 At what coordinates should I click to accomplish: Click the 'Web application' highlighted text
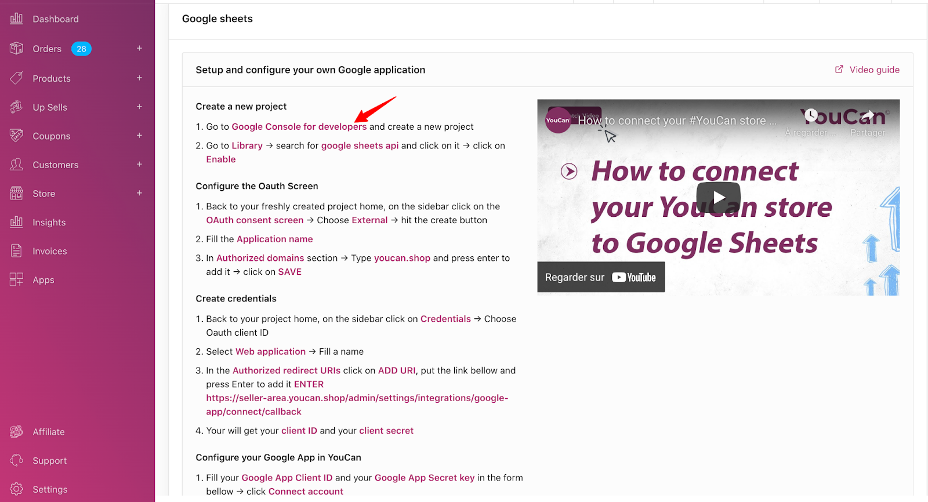tap(270, 351)
